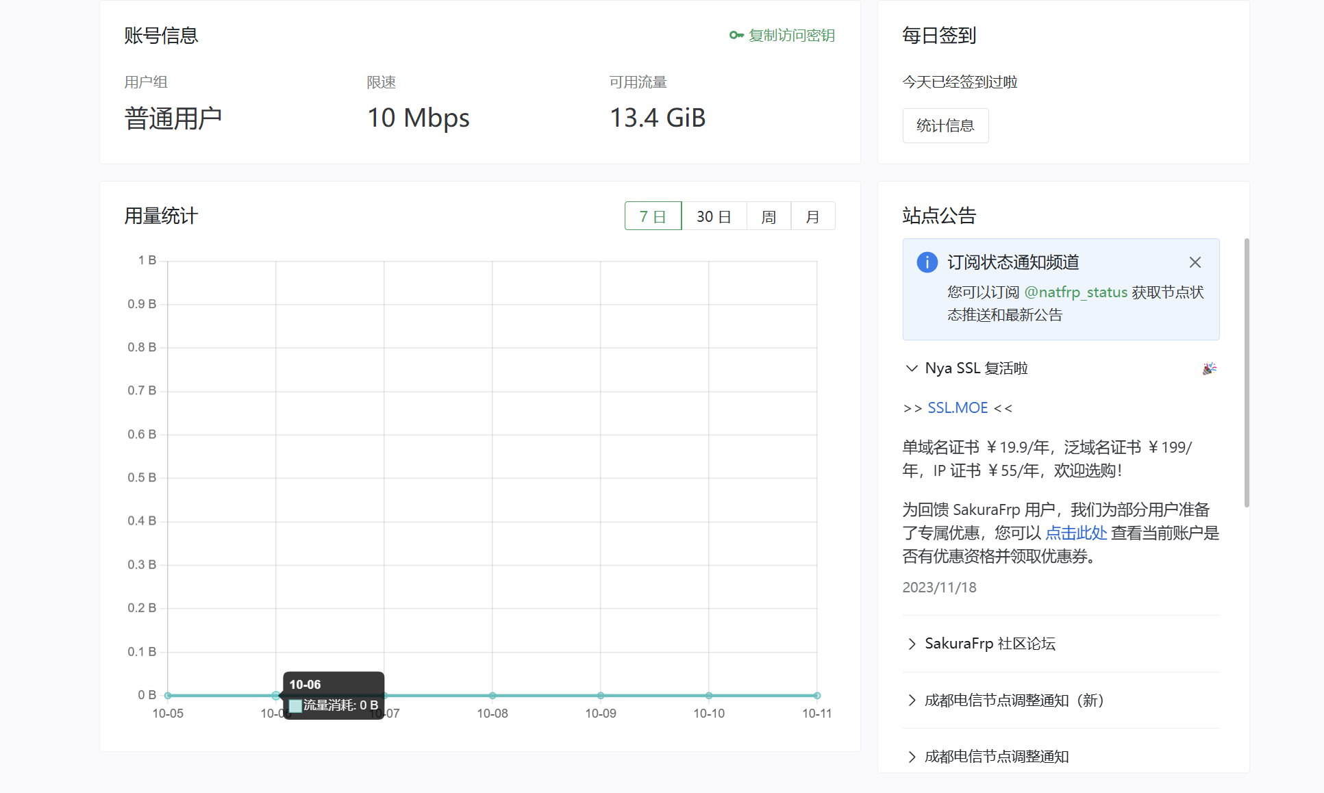Screen dimensions: 1324x793
Task: Click the key icon beside 复制访问密钥
Action: coord(736,35)
